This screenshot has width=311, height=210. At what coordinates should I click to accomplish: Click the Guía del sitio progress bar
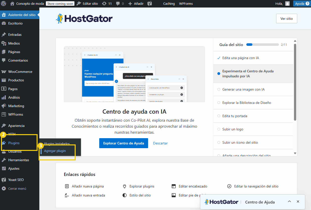262,45
